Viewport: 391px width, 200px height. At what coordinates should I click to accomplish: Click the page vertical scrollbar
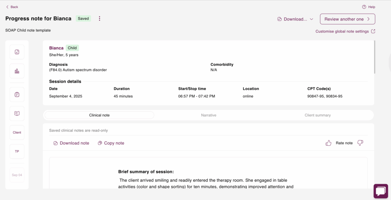pyautogui.click(x=375, y=57)
